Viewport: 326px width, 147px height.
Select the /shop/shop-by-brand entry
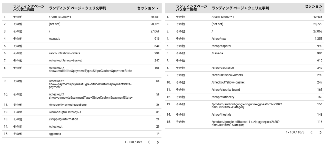coord(226,89)
